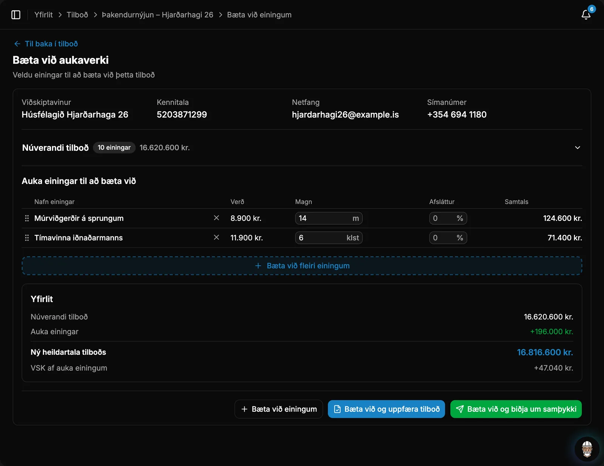
Task: Select Kennitala value 5203871299
Action: coord(182,115)
